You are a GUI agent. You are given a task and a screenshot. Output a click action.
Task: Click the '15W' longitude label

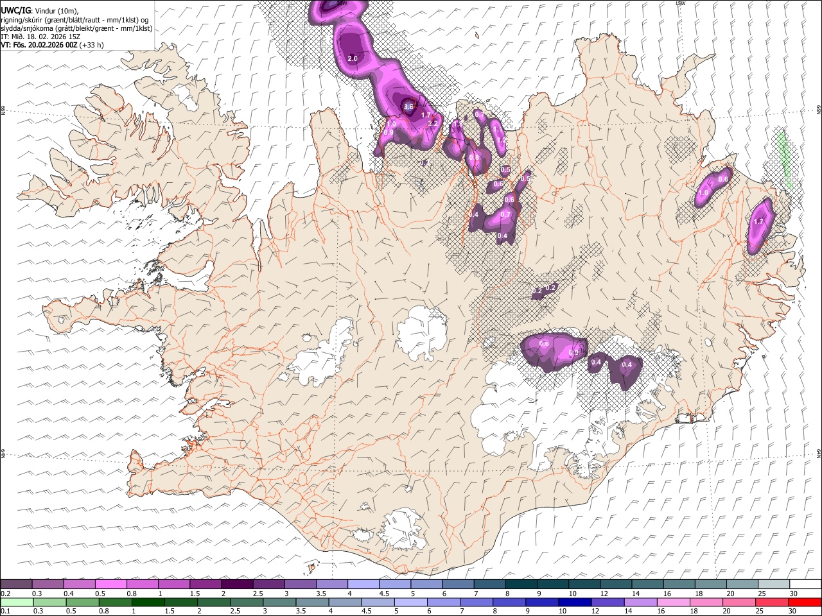tap(680, 3)
